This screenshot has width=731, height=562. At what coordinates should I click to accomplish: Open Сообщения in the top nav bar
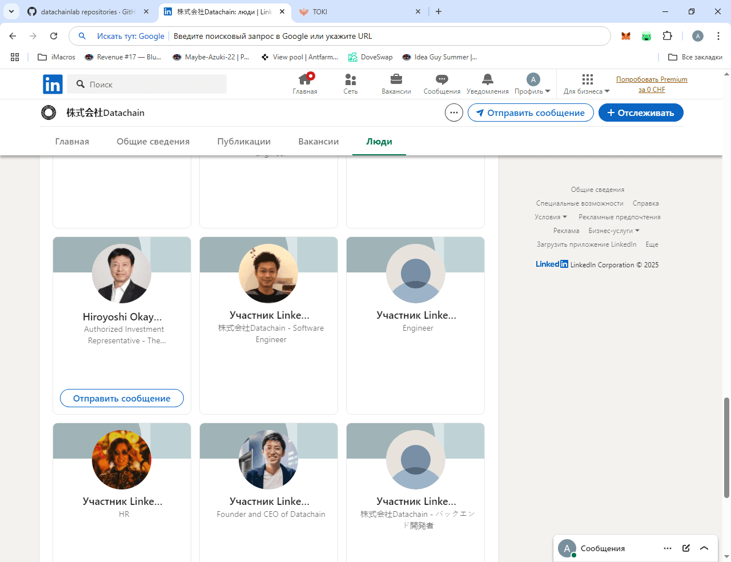tap(442, 84)
